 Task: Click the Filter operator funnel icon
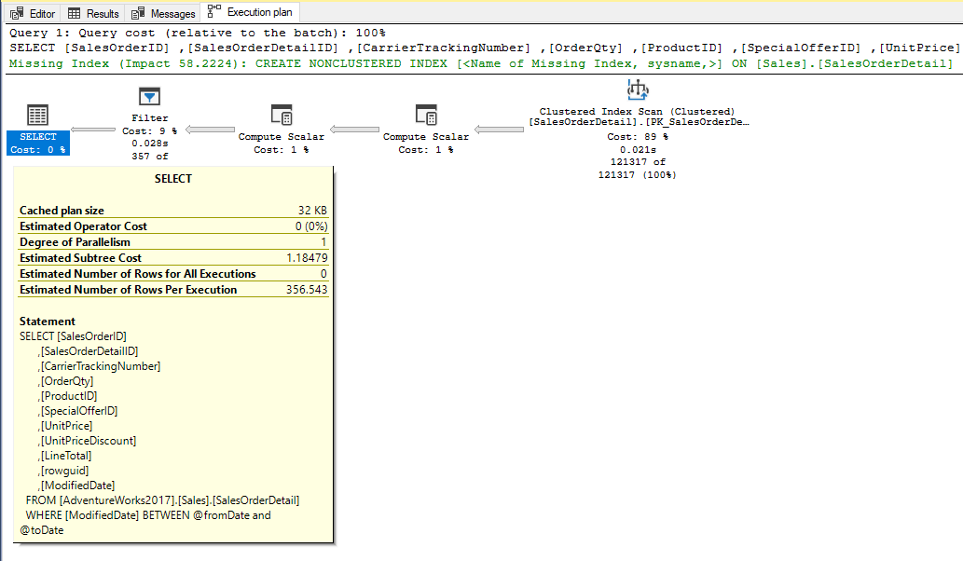149,97
